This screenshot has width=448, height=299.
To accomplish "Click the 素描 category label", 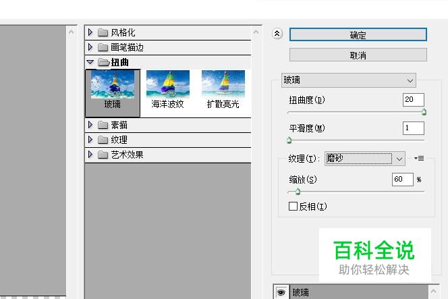I will point(119,125).
